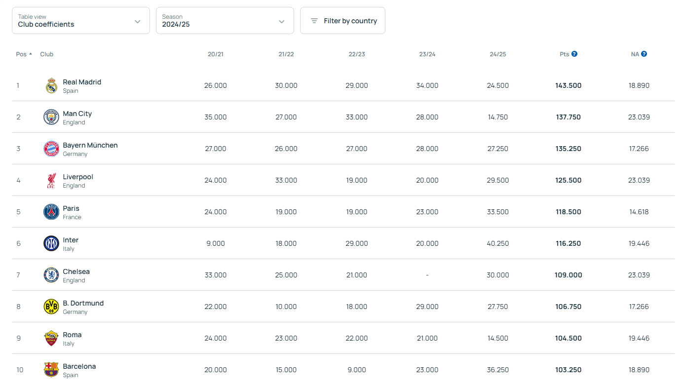This screenshot has width=681, height=387.
Task: Open the Liverpool club link
Action: [78, 177]
